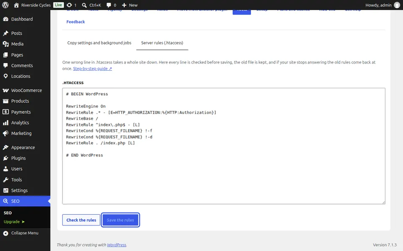Screen dimensions: 403x251
Task: Select the Server rules (.htaccess) tab
Action: (x=162, y=43)
